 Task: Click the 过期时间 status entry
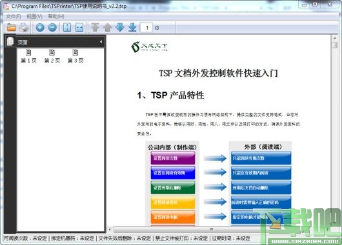point(231,239)
